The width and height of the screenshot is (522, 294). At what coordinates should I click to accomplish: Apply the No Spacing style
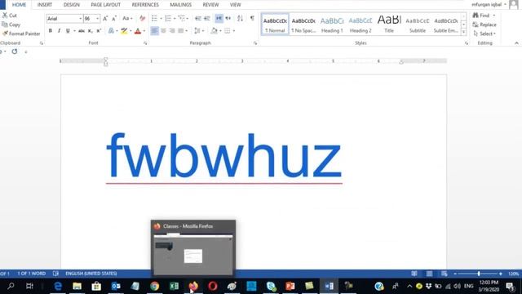pos(303,24)
